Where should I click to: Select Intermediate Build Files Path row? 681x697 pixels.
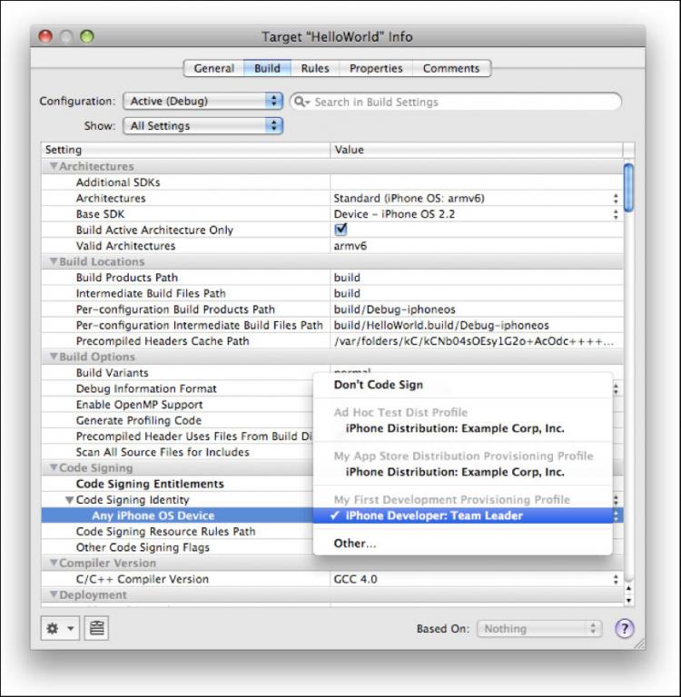(x=332, y=293)
